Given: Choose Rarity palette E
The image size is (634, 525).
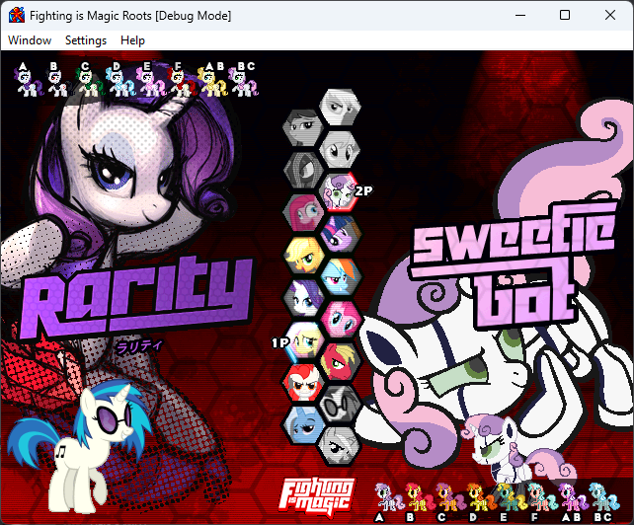Looking at the screenshot, I should (x=151, y=80).
